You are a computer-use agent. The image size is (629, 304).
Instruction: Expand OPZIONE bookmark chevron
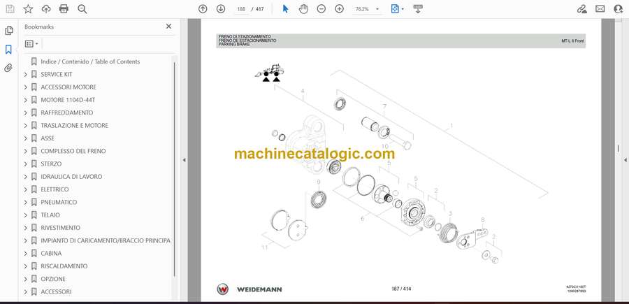(26, 279)
